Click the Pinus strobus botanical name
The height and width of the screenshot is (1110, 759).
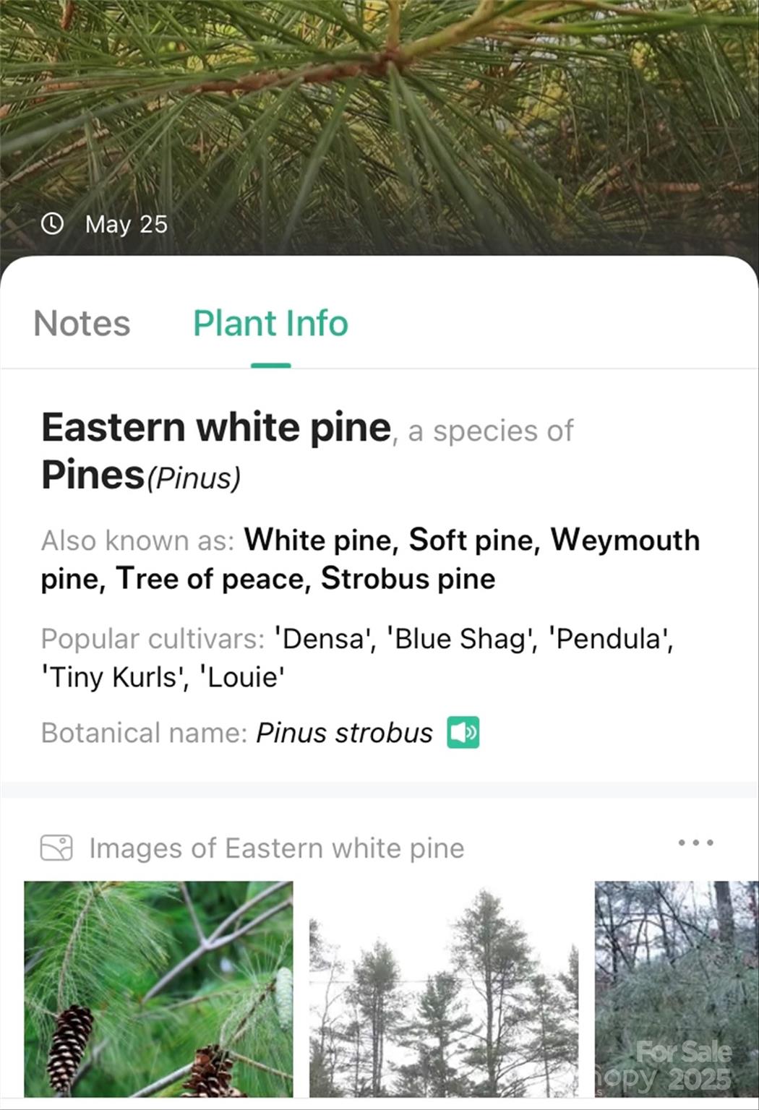click(x=344, y=733)
